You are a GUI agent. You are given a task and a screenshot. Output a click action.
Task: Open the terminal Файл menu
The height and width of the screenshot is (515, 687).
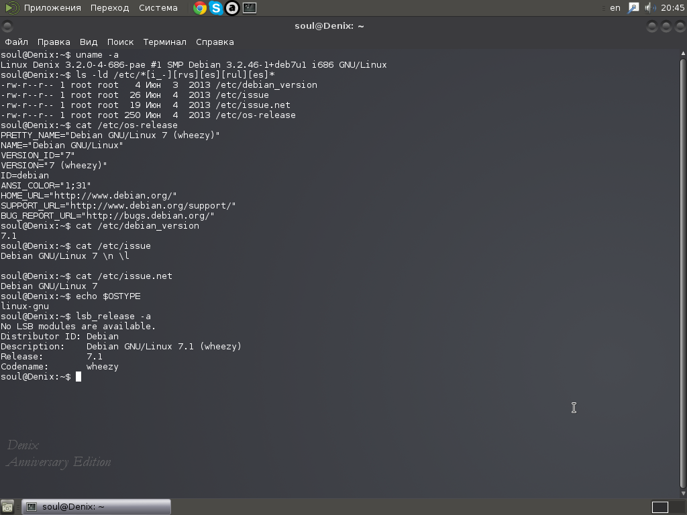click(x=16, y=42)
